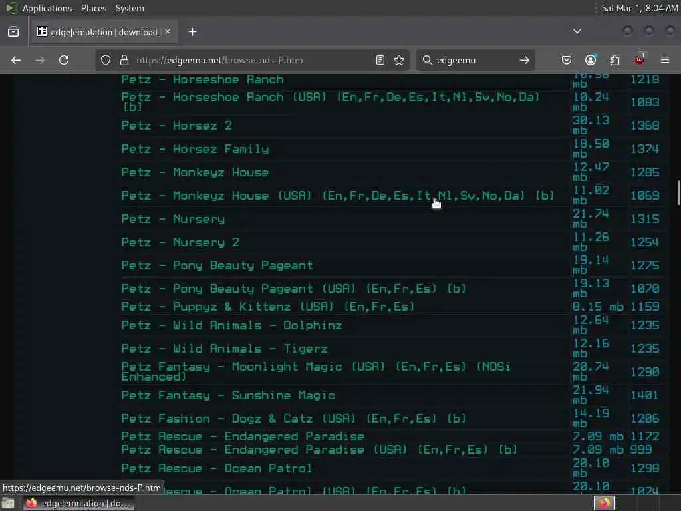Screen dimensions: 681x511
Task: Click the download count 1401
Action: pos(644,395)
